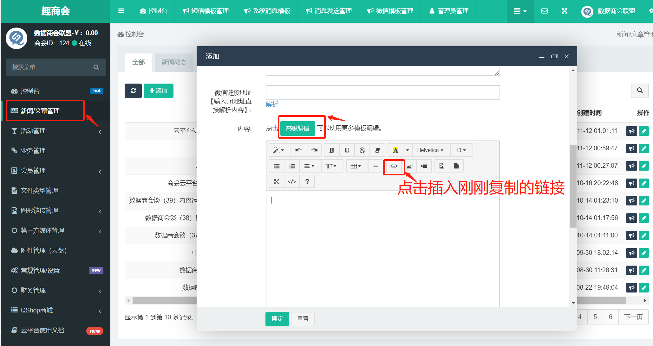Click the insert link icon in editor
This screenshot has height=346, width=653.
coord(394,166)
